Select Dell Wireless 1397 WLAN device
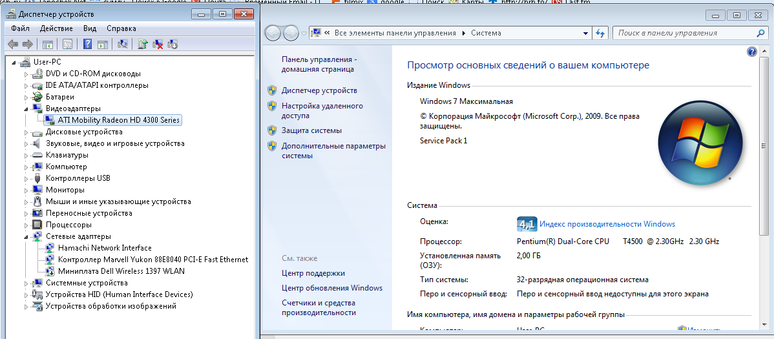Image resolution: width=774 pixels, height=339 pixels. click(x=121, y=271)
